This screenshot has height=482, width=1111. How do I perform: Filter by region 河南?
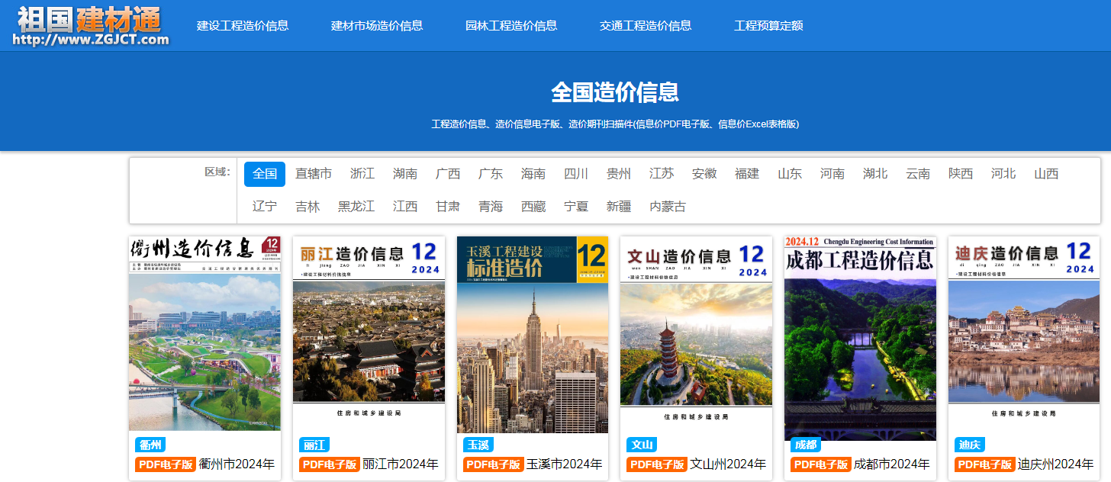click(x=832, y=174)
